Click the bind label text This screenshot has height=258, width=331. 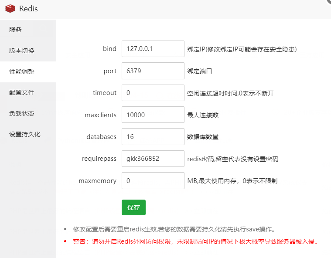(x=109, y=49)
